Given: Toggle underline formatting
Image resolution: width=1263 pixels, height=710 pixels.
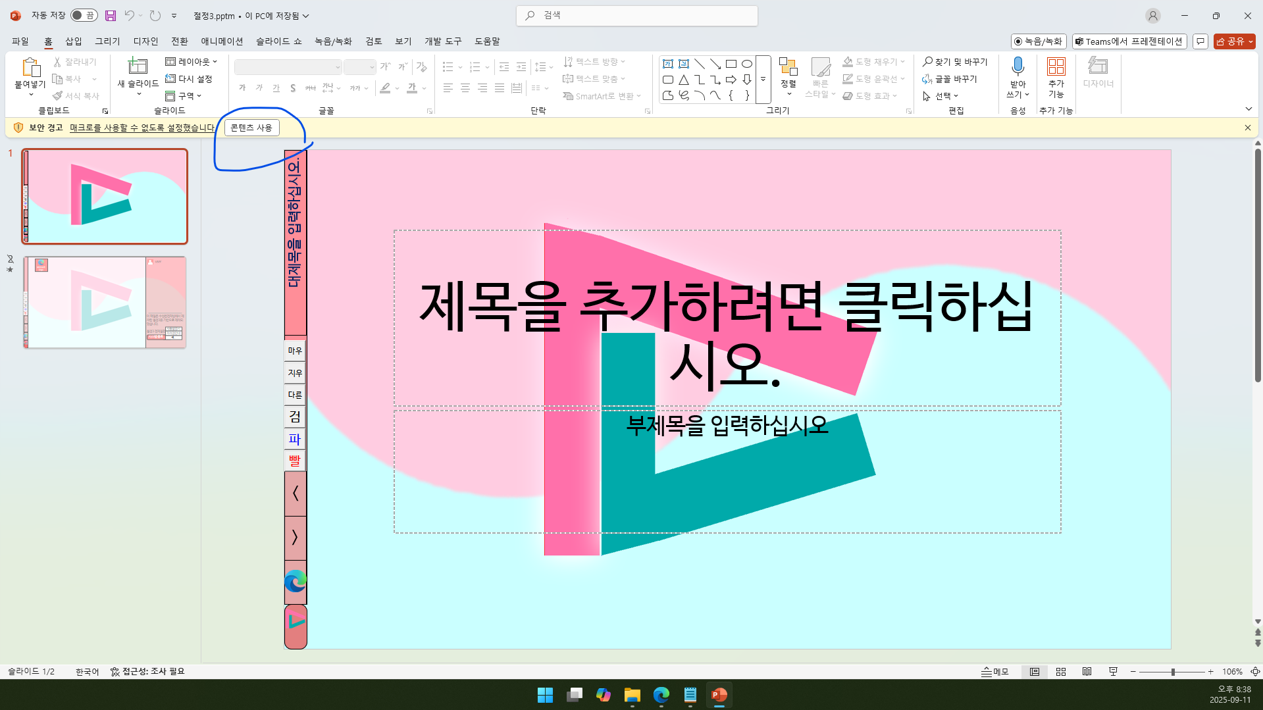Looking at the screenshot, I should point(276,88).
